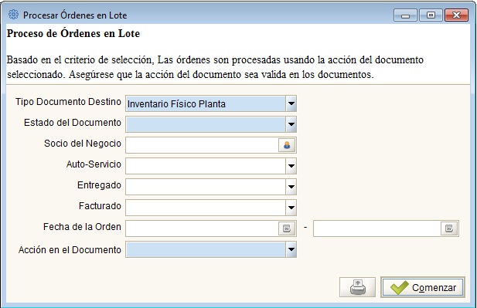Open the business partner search icon

[287, 145]
